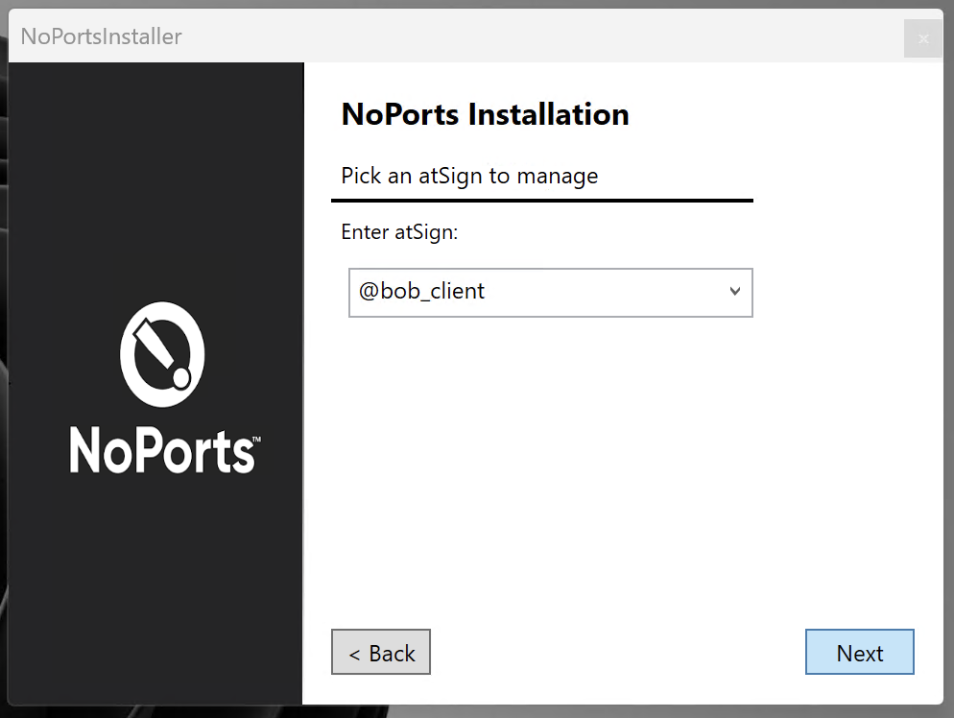The height and width of the screenshot is (718, 954).
Task: Click the NoPortsInstaller title bar text
Action: 101,36
